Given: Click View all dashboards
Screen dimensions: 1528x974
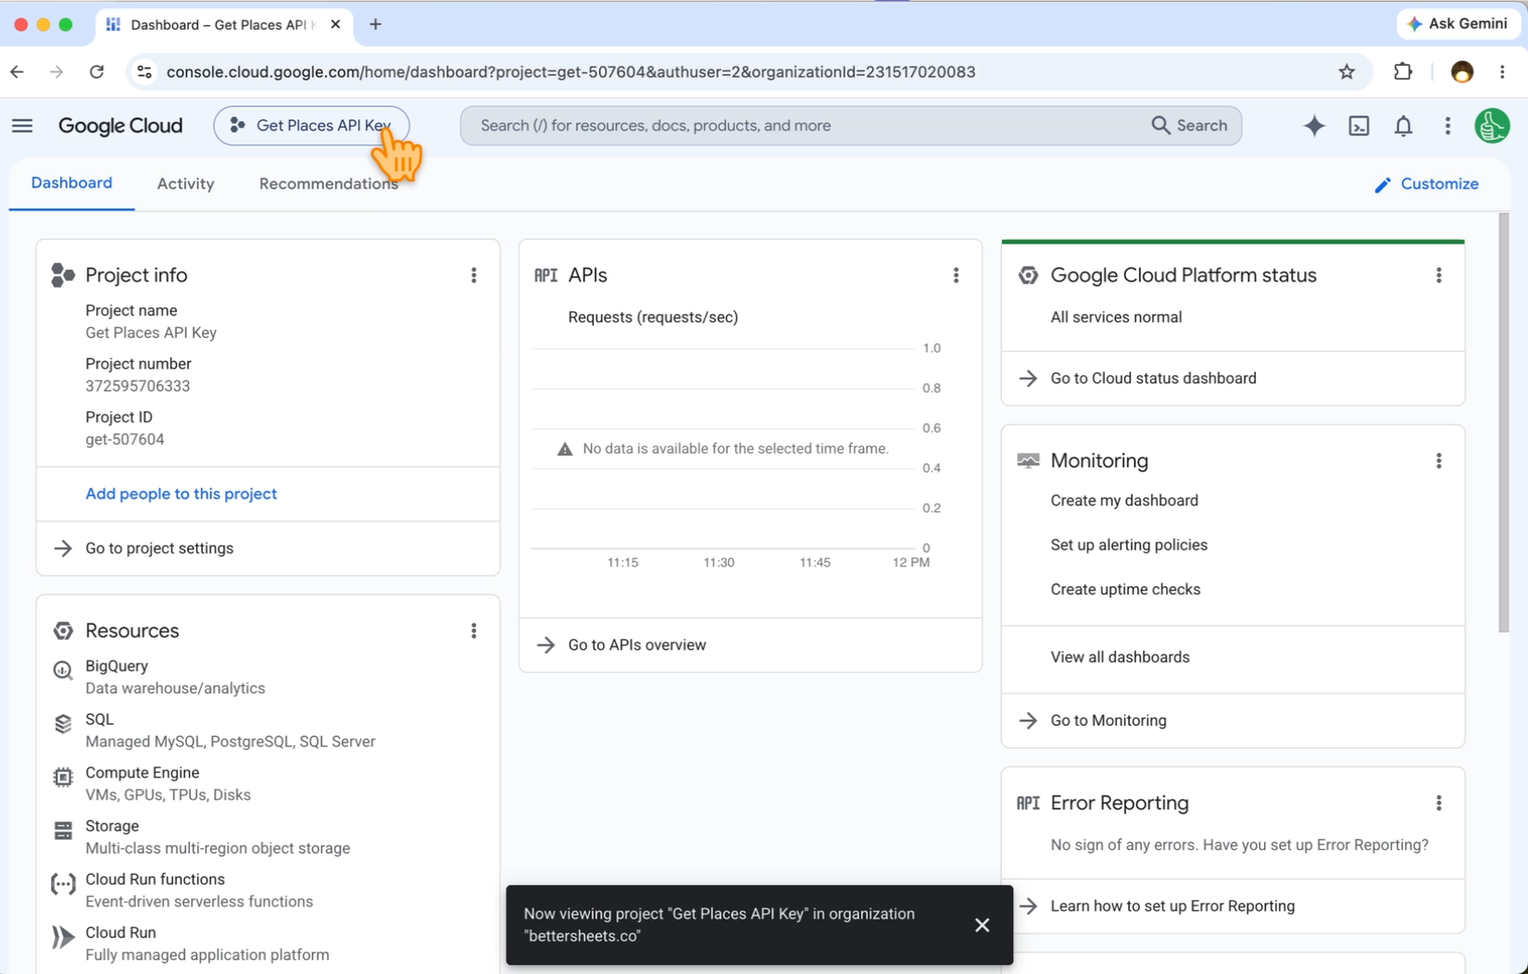Looking at the screenshot, I should [1120, 656].
